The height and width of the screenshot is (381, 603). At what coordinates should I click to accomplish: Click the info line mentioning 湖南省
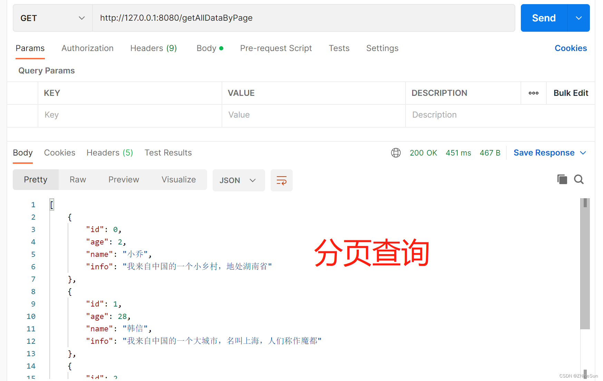[179, 267]
